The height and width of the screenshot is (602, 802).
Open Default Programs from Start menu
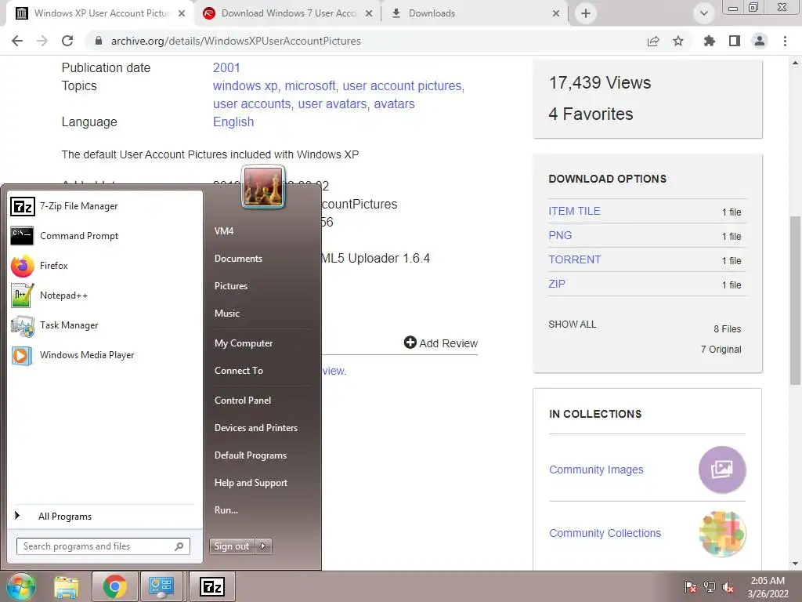tap(251, 455)
